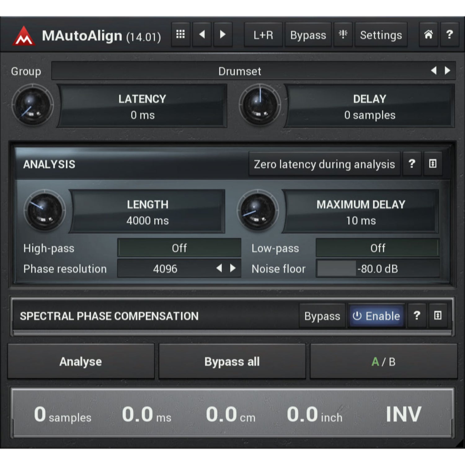Increase phase resolution with right arrow
Screen dimensions: 465x465
(233, 268)
